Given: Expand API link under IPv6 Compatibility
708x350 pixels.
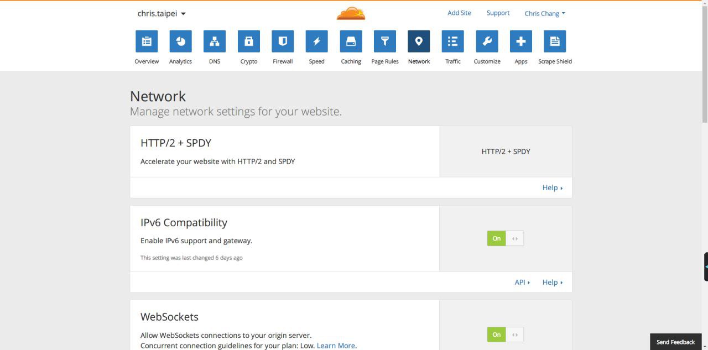Looking at the screenshot, I should (522, 282).
